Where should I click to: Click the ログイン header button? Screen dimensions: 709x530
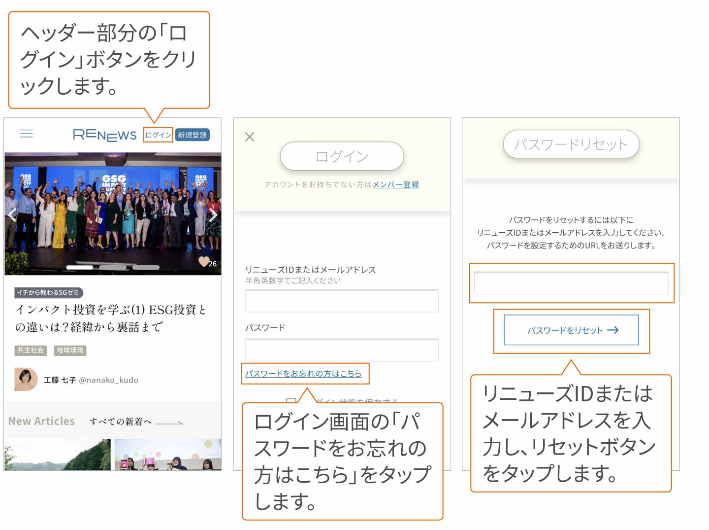click(x=158, y=135)
